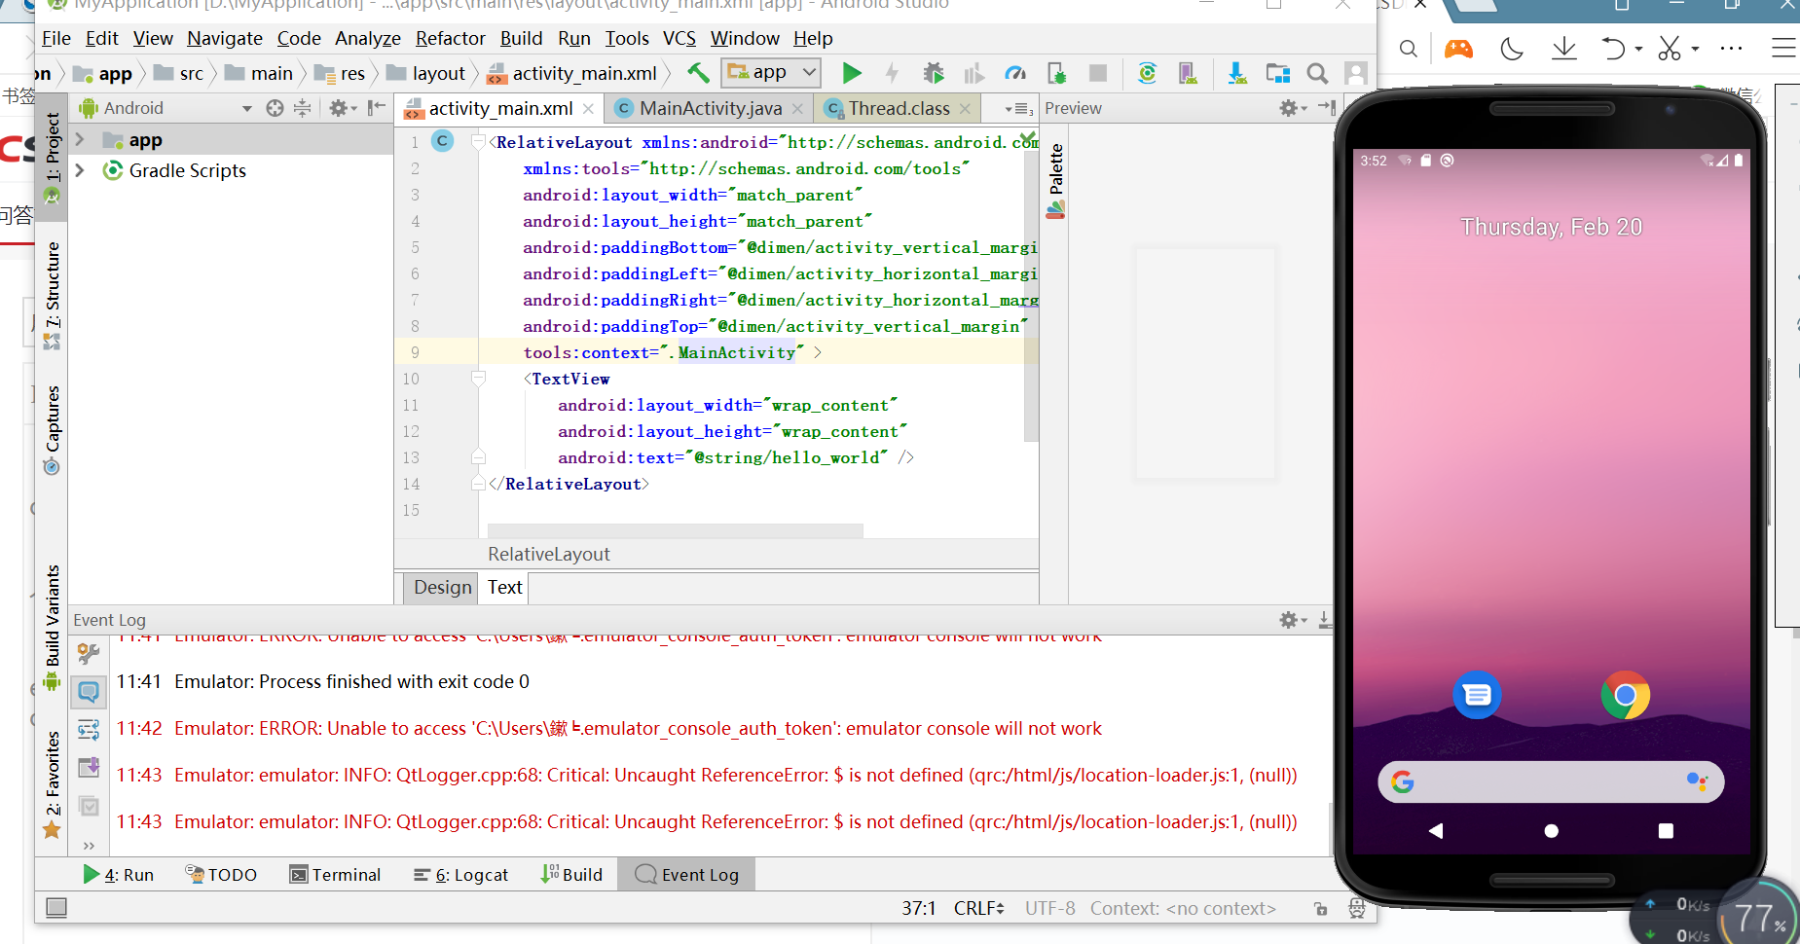Viewport: 1800px width, 944px height.
Task: Sync project with Gradle files icon
Action: coord(1148,73)
